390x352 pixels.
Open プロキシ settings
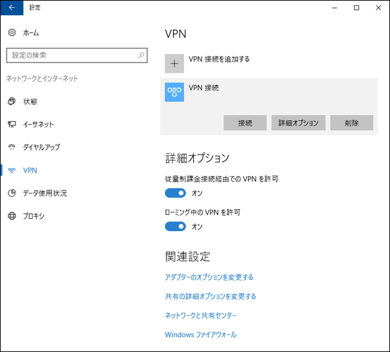click(34, 216)
